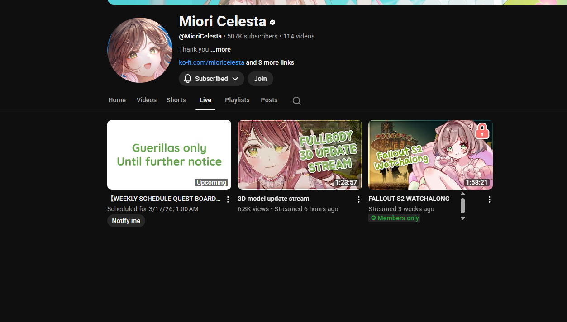Open the FALLOUT S2 WATCHALONG title
This screenshot has width=567, height=322.
(409, 199)
